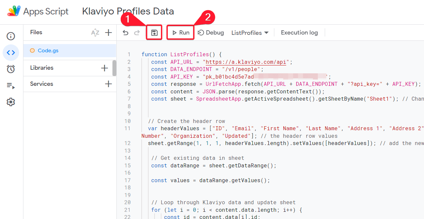Open the Editor code brackets icon

[11, 53]
